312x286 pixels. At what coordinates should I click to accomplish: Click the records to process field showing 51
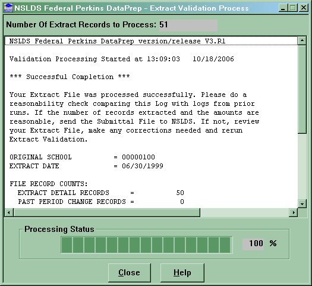coord(188,25)
